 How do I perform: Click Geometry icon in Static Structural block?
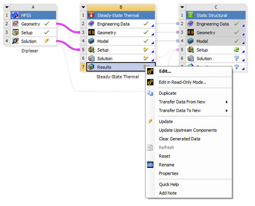coord(190,32)
